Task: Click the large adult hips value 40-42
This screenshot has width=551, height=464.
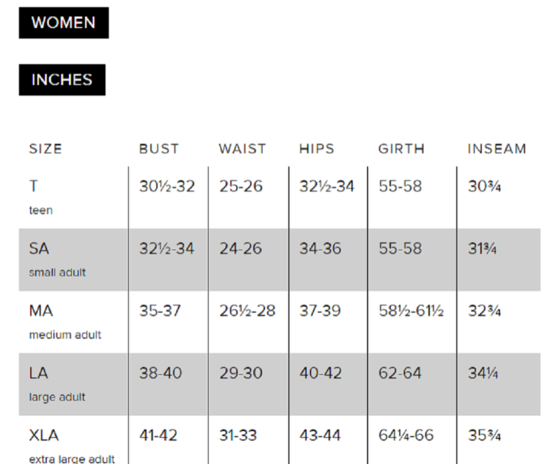Action: (321, 373)
